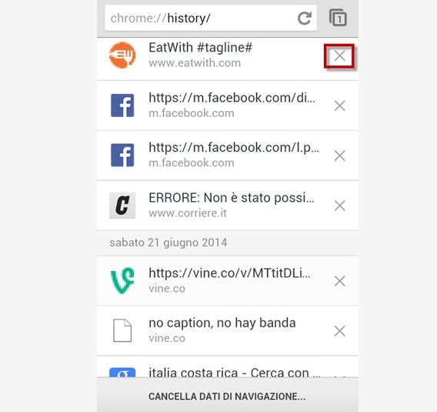Open 'italia costa rica - Cerca con' entry
437x412 pixels.
235,372
